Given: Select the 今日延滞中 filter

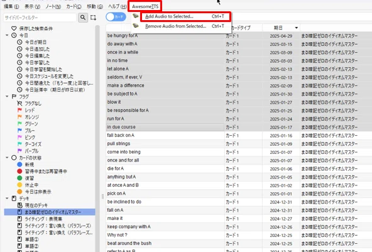Looking at the screenshot, I should click(x=51, y=90).
